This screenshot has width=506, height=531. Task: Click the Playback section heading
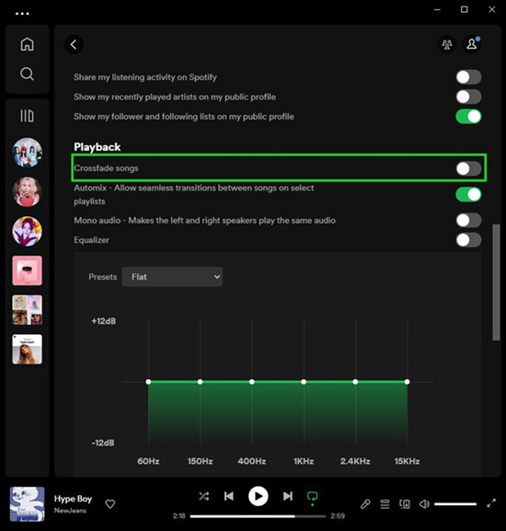tap(98, 147)
